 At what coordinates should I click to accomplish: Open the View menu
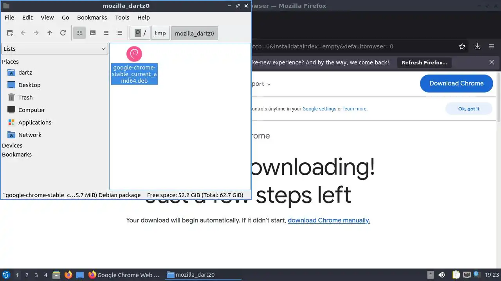47,18
